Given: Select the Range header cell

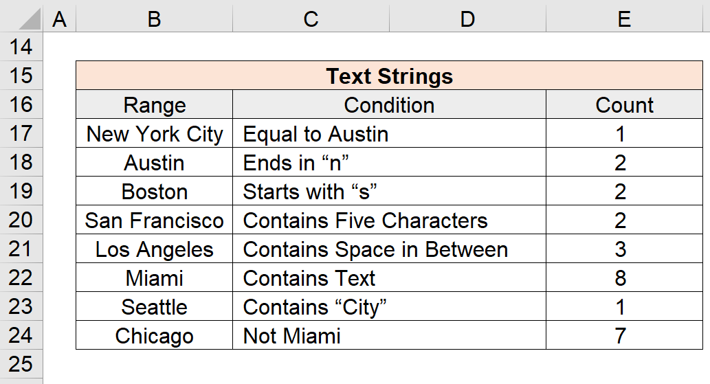Looking at the screenshot, I should (155, 104).
